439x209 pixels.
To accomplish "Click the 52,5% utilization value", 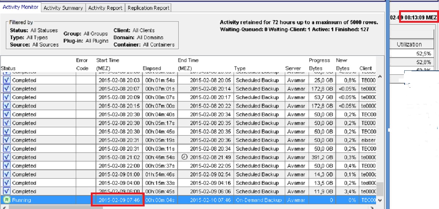I will pos(423,53).
